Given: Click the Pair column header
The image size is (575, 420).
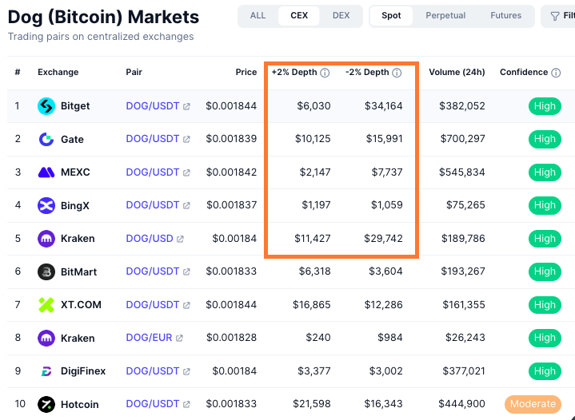Looking at the screenshot, I should (134, 72).
